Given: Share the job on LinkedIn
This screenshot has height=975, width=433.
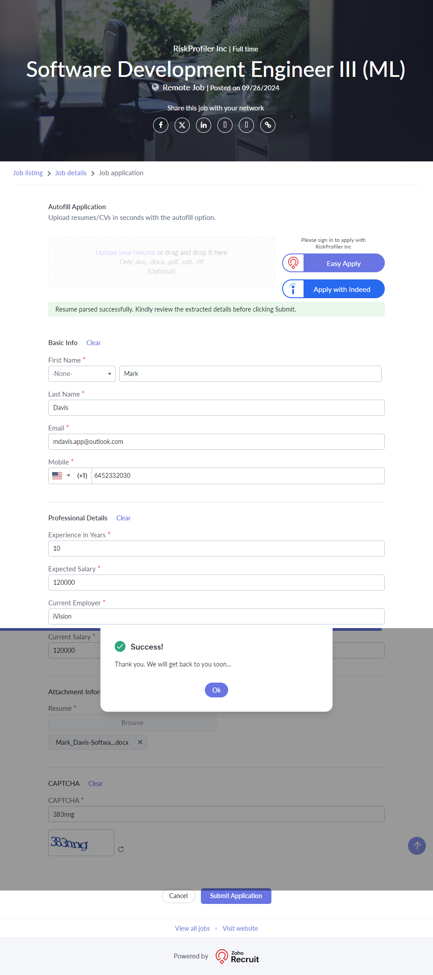Looking at the screenshot, I should [204, 125].
